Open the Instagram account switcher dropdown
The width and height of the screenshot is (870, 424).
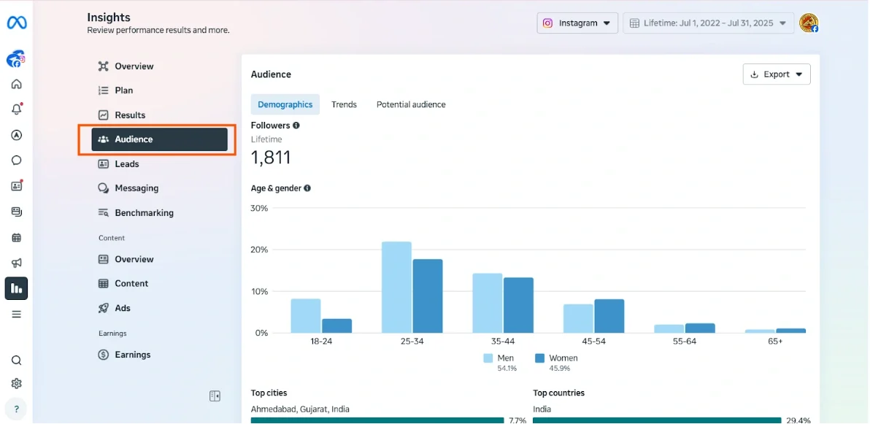coord(577,23)
